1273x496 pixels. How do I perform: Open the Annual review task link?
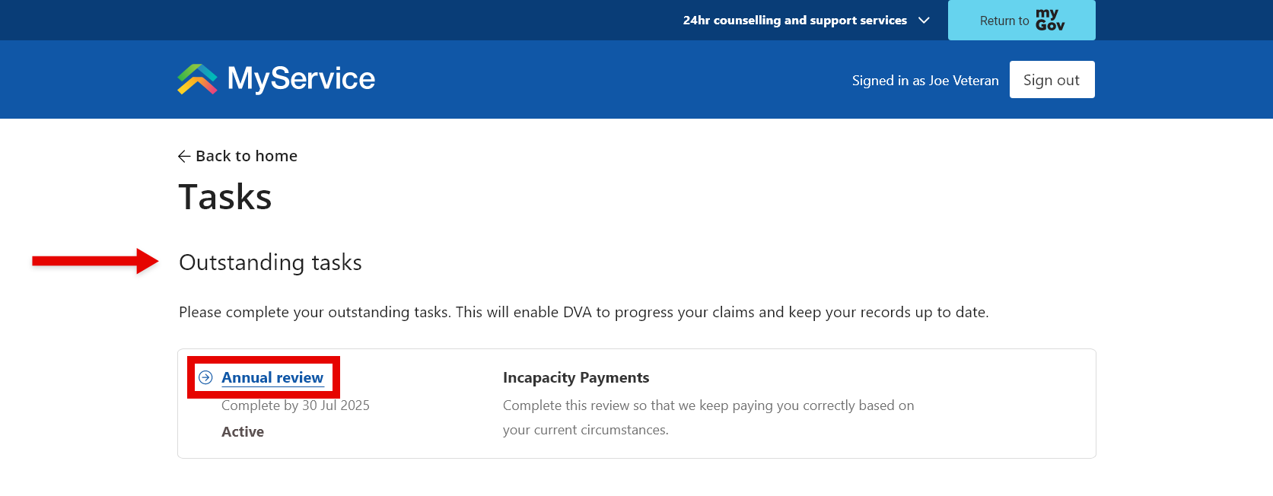[x=272, y=377]
